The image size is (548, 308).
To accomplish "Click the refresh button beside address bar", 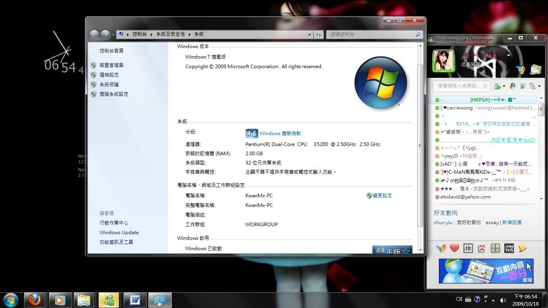I will [x=319, y=34].
